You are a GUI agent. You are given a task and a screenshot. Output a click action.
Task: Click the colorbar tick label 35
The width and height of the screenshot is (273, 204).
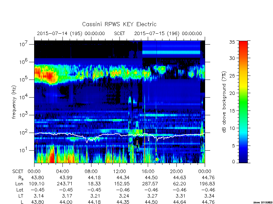[x=232, y=42]
